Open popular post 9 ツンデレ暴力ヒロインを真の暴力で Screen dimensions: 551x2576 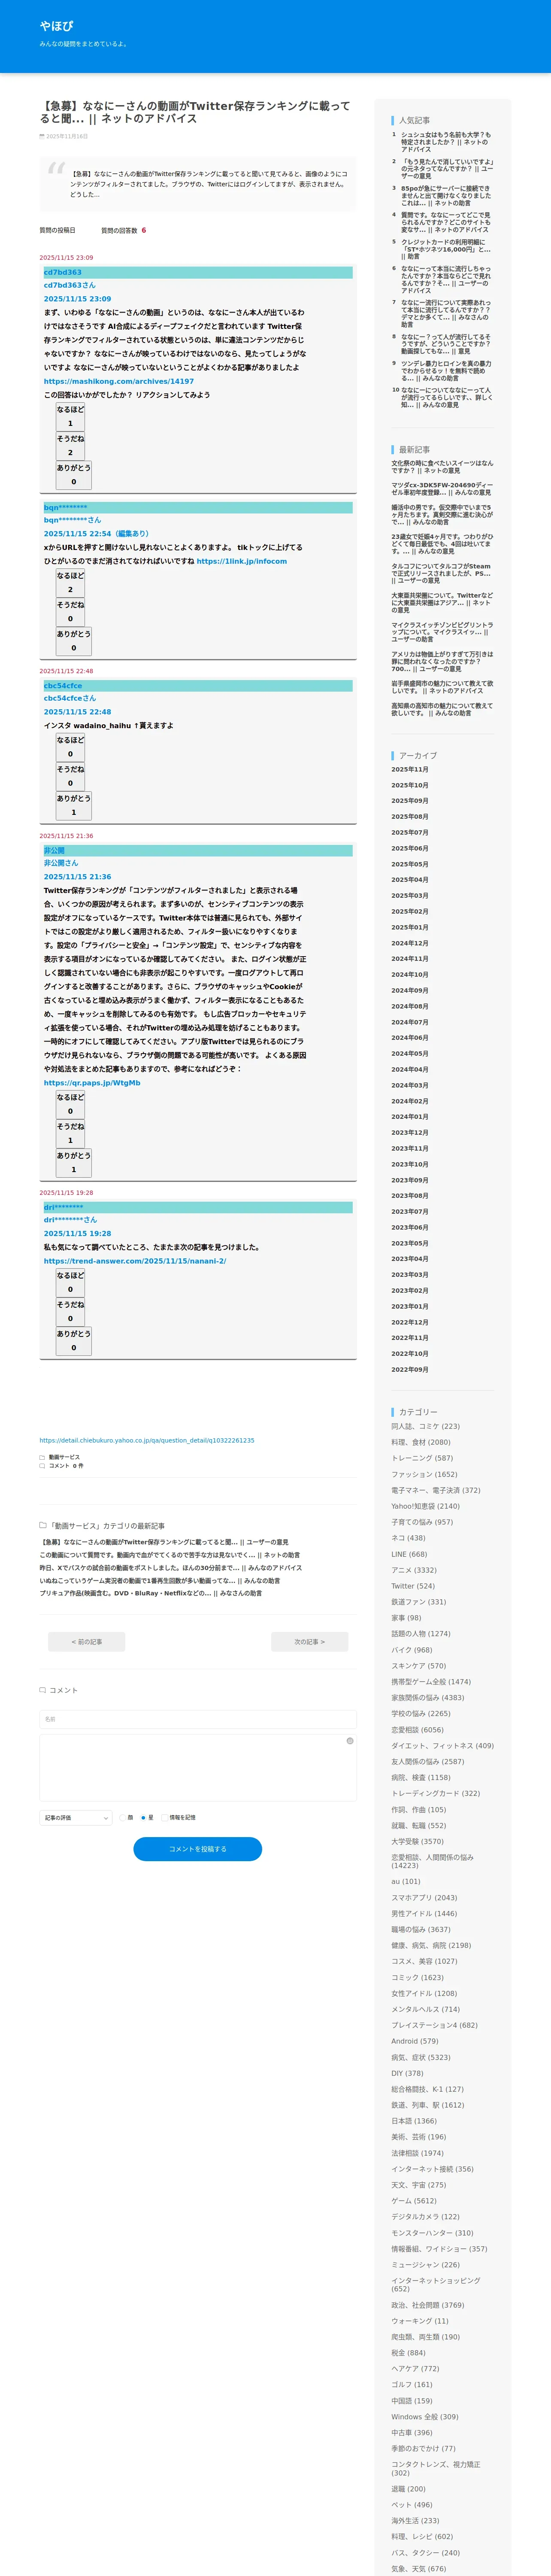coord(446,371)
